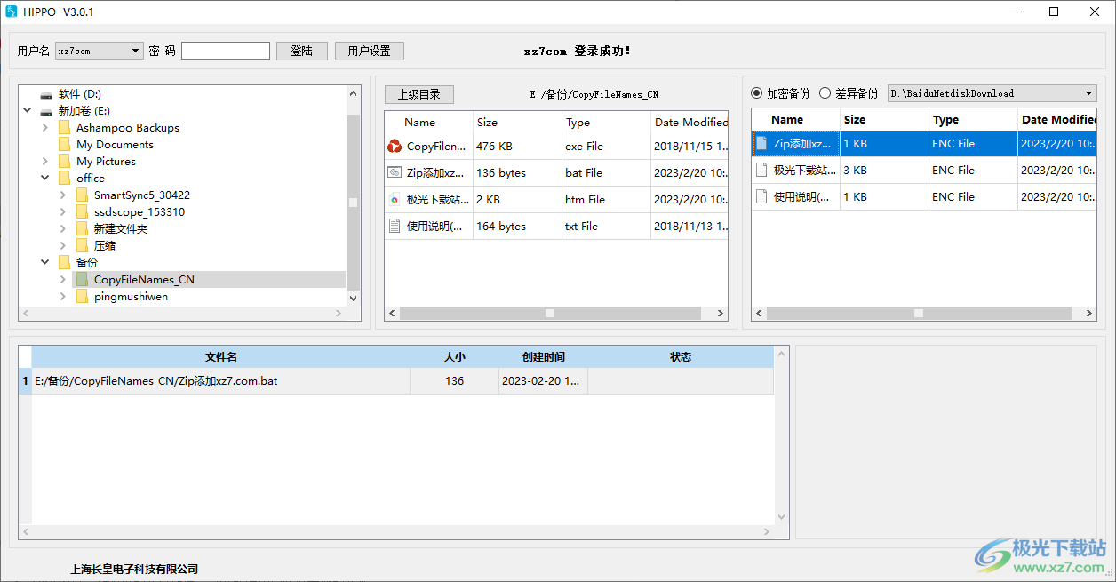Expand the SmartSync5_30422 folder node
This screenshot has width=1116, height=582.
pyautogui.click(x=63, y=195)
